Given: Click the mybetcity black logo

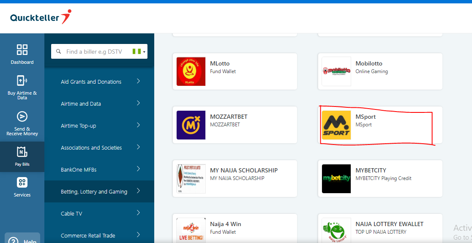Looking at the screenshot, I should pos(336,179).
